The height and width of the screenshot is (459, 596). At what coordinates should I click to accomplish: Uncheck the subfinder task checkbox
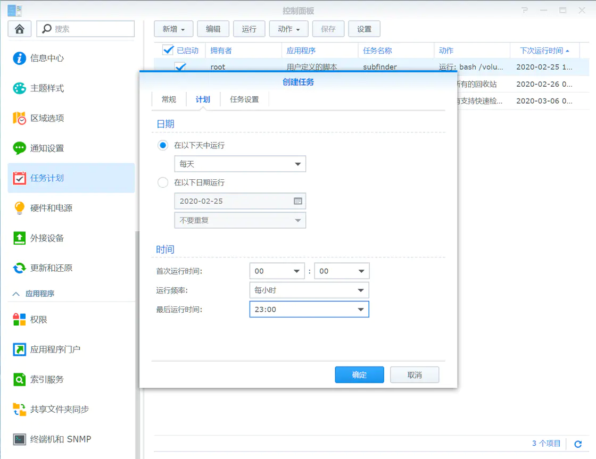[180, 66]
